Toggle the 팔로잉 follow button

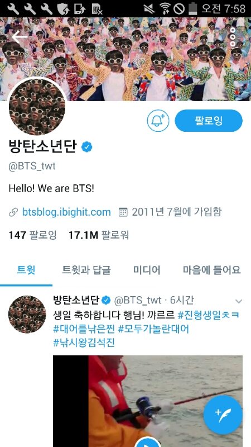209,121
